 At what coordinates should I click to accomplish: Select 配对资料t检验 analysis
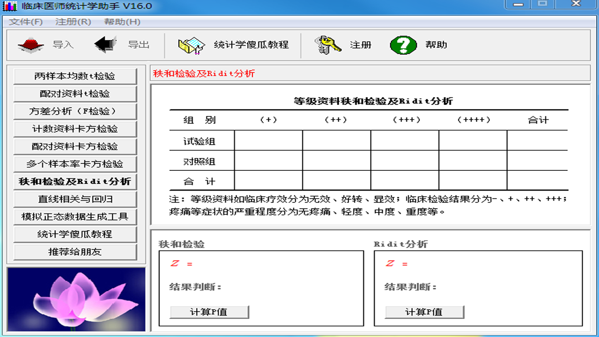point(75,94)
